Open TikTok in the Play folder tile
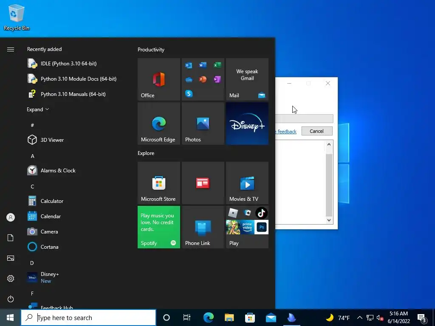Screen dimensions: 435x326 point(261,213)
